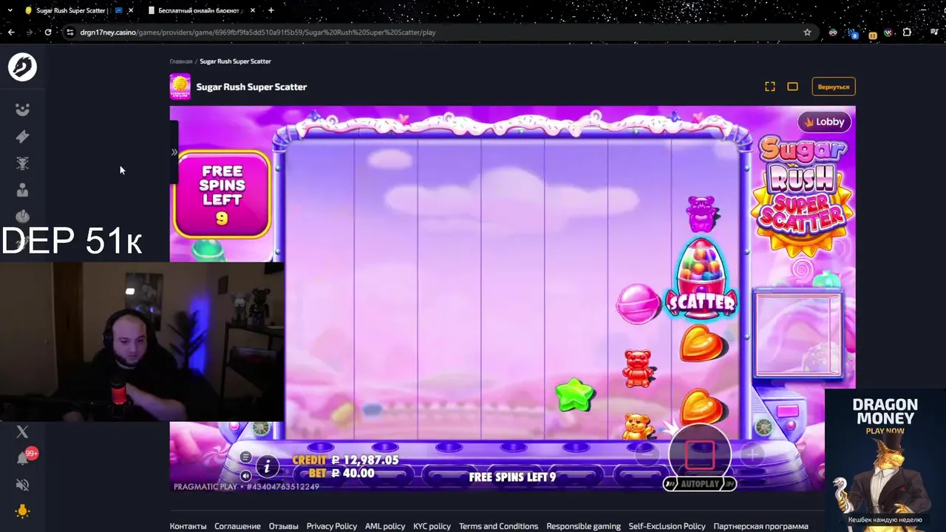Open Responsible gaming footer link

pos(583,526)
